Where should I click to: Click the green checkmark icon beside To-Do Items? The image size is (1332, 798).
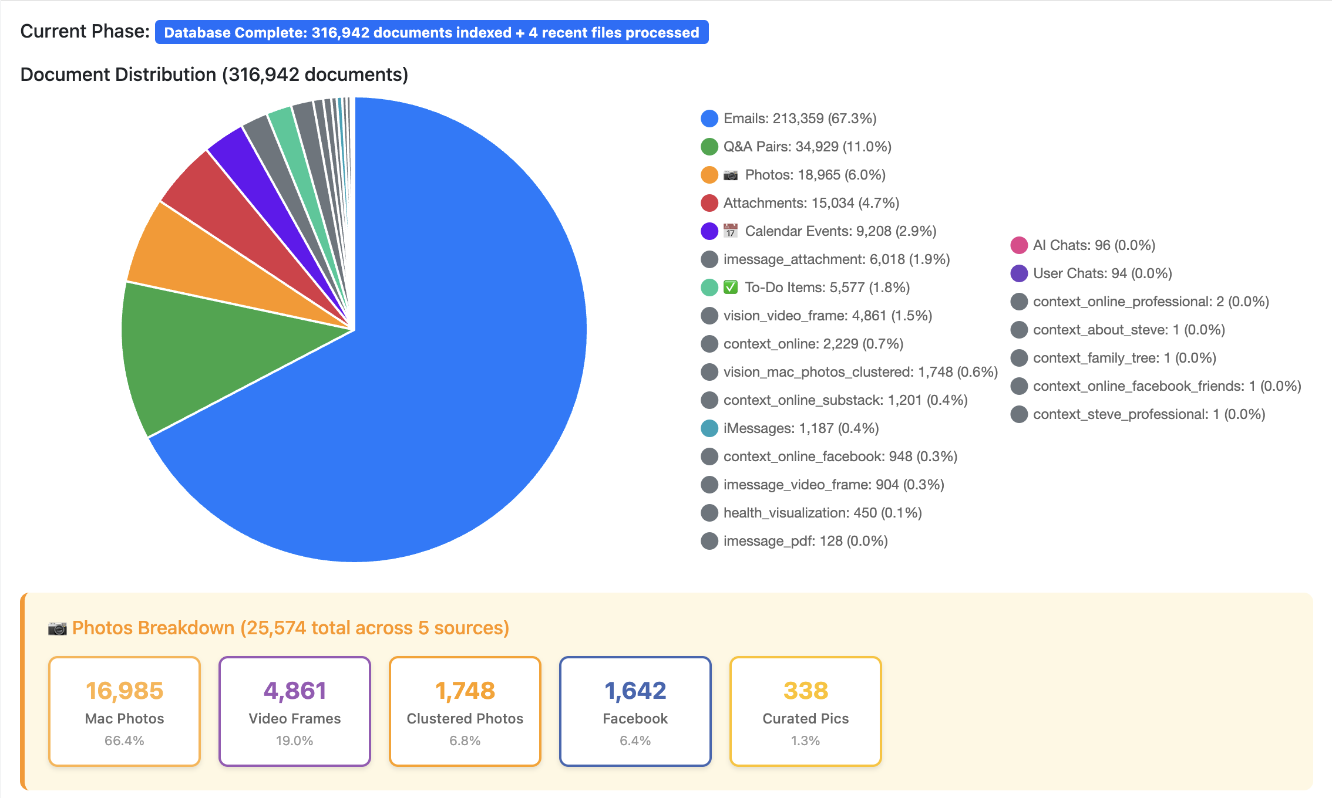pyautogui.click(x=731, y=288)
